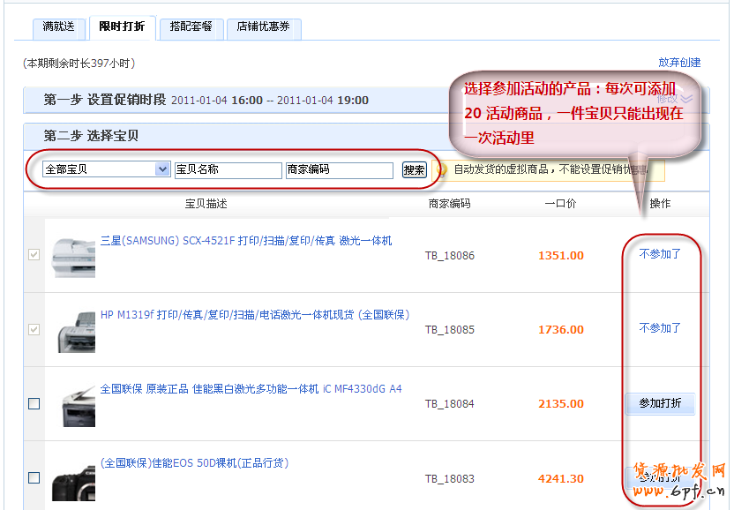Screen dimensions: 734x510
Task: Click the yellow info icon beside search
Action: point(441,169)
